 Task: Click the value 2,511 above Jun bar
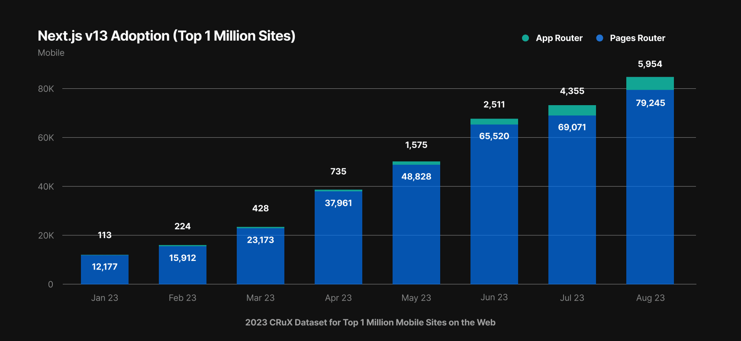(x=494, y=104)
